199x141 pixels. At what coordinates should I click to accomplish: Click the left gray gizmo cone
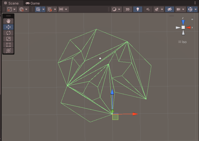click(x=178, y=28)
